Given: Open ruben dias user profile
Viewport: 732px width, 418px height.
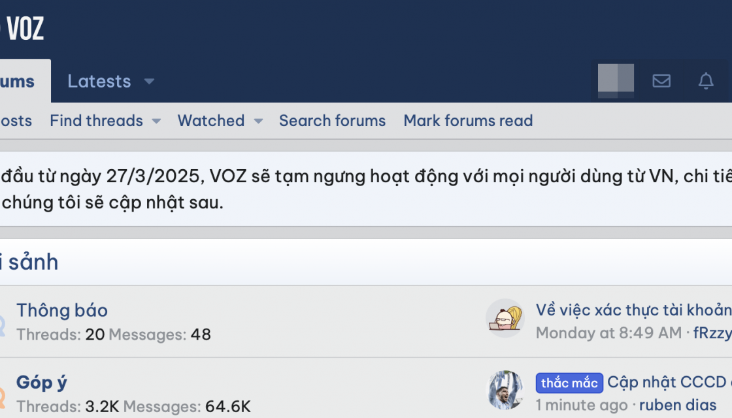Looking at the screenshot, I should click(677, 405).
